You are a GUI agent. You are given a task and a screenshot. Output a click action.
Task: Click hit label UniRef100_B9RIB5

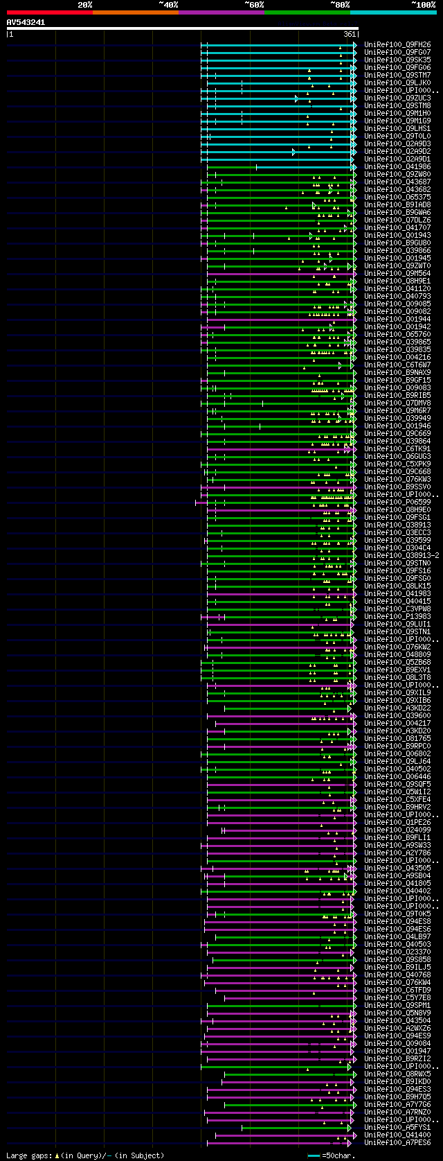397,395
